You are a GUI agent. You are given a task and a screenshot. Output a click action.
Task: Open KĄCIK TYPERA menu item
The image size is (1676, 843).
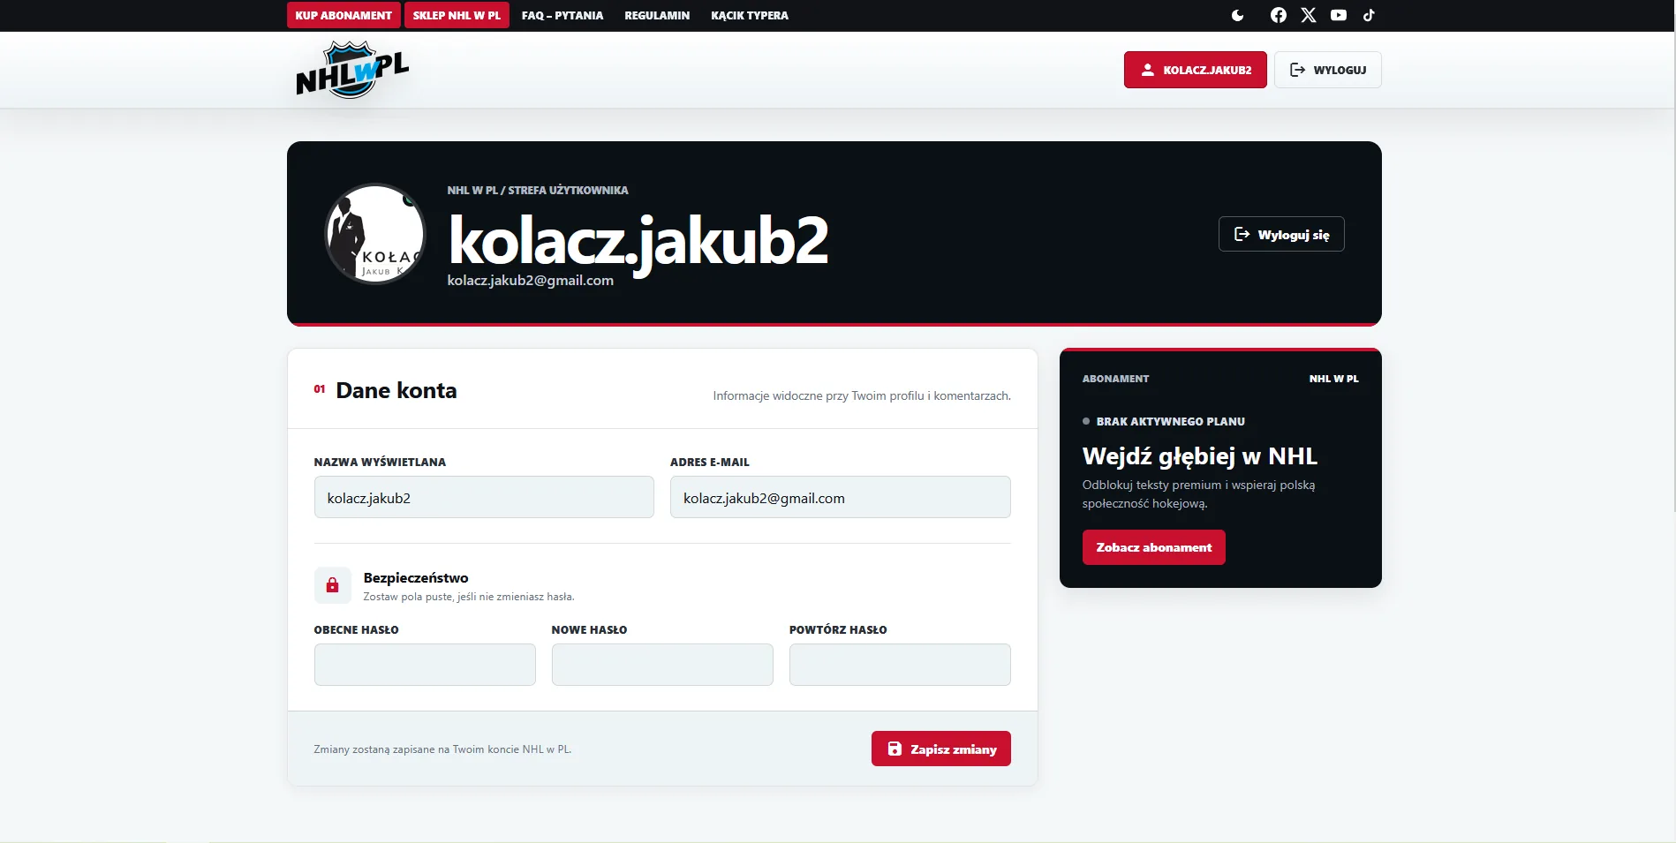[750, 16]
